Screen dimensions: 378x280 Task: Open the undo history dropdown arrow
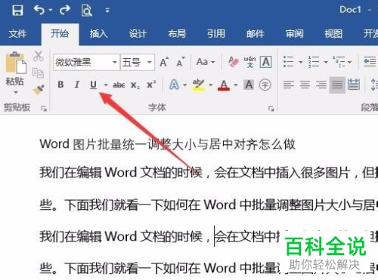pyautogui.click(x=51, y=11)
